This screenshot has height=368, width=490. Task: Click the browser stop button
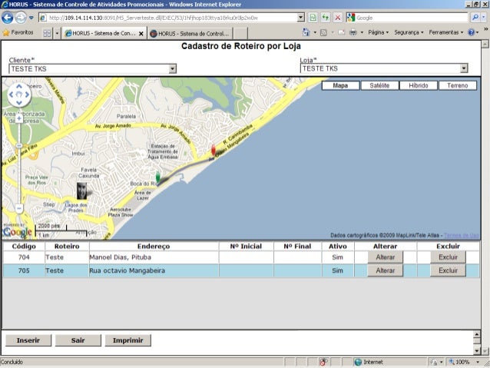tap(338, 17)
